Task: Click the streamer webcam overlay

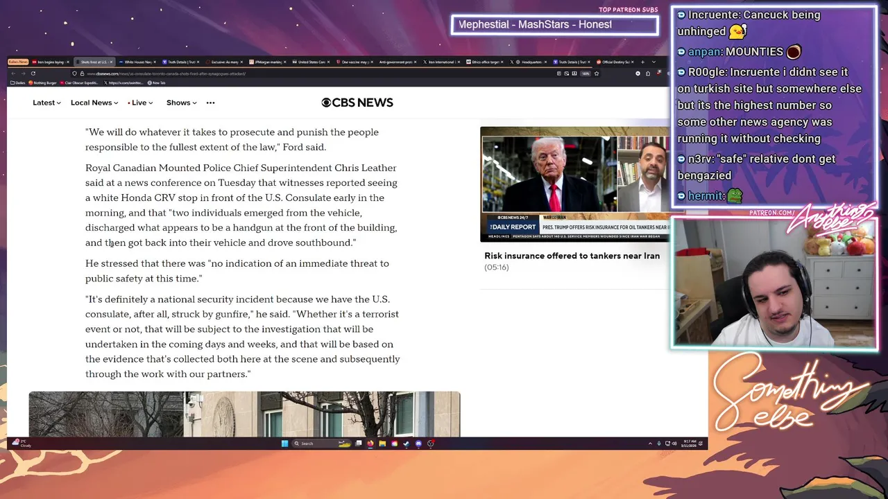Action: click(774, 282)
